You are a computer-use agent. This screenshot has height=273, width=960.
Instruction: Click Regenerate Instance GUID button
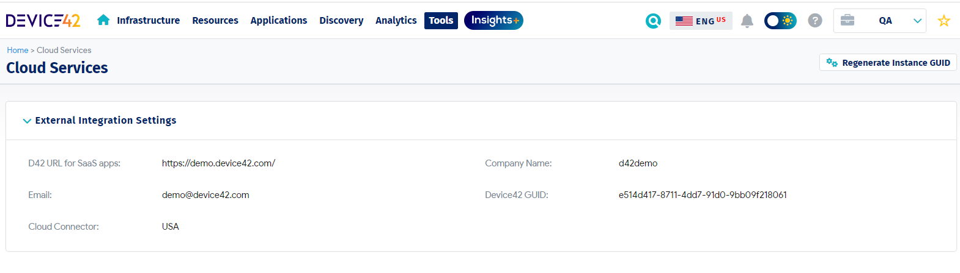[x=888, y=62]
